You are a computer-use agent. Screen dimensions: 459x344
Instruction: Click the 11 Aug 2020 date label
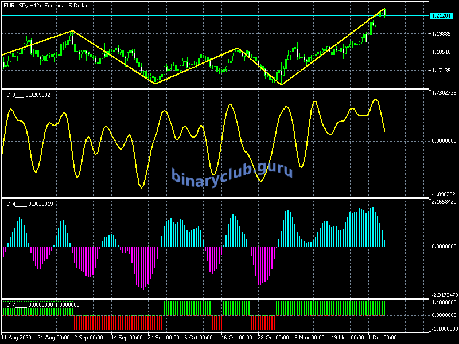click(17, 338)
